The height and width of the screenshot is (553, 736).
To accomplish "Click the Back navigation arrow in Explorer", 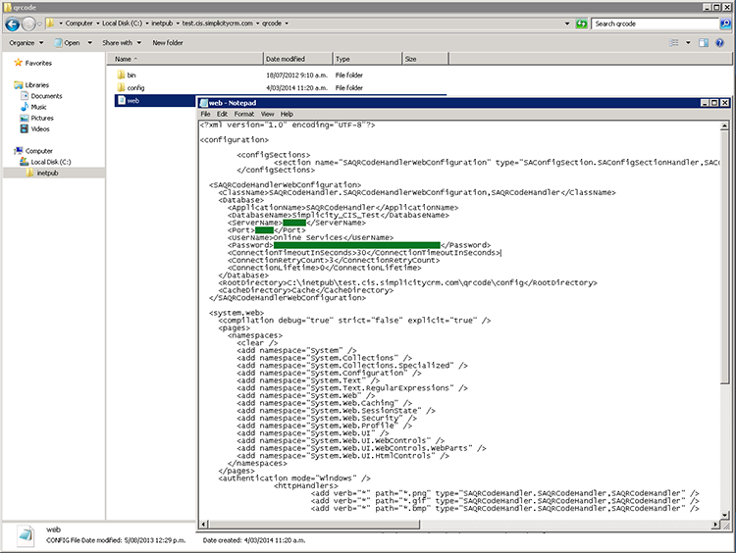I will click(x=12, y=24).
